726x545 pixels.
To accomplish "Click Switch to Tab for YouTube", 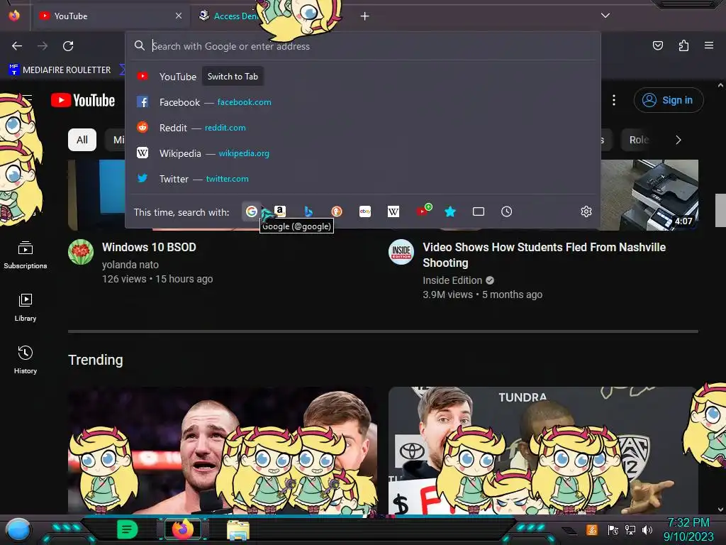I will [x=233, y=77].
